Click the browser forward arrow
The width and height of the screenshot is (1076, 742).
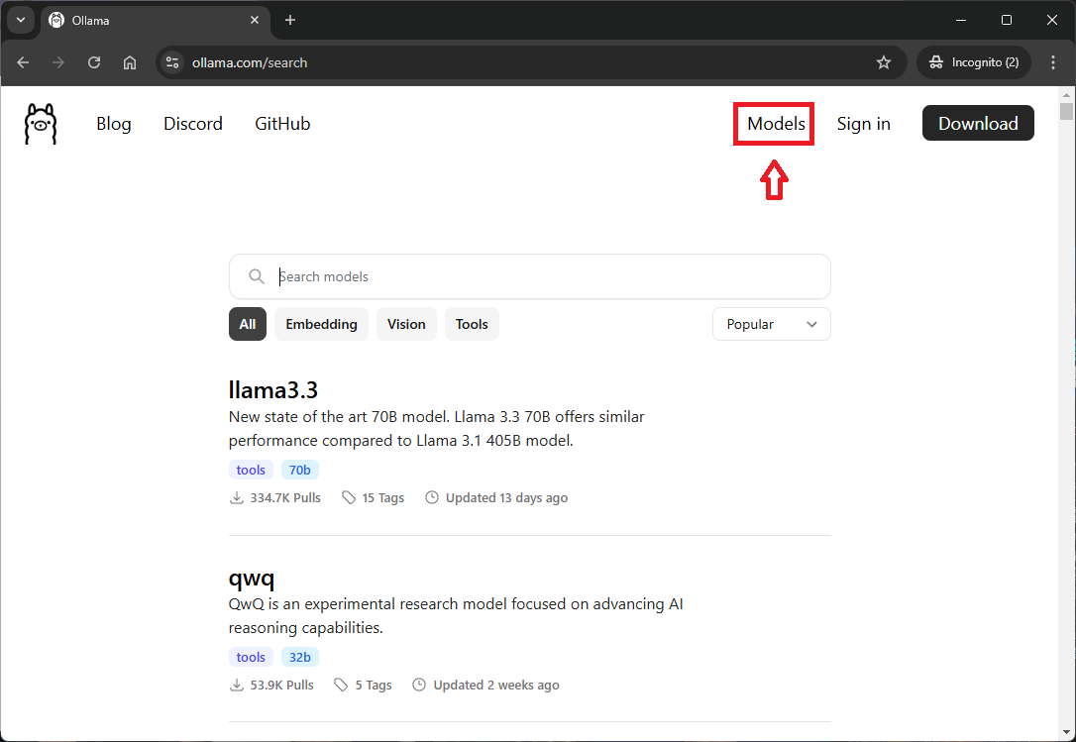click(x=58, y=62)
